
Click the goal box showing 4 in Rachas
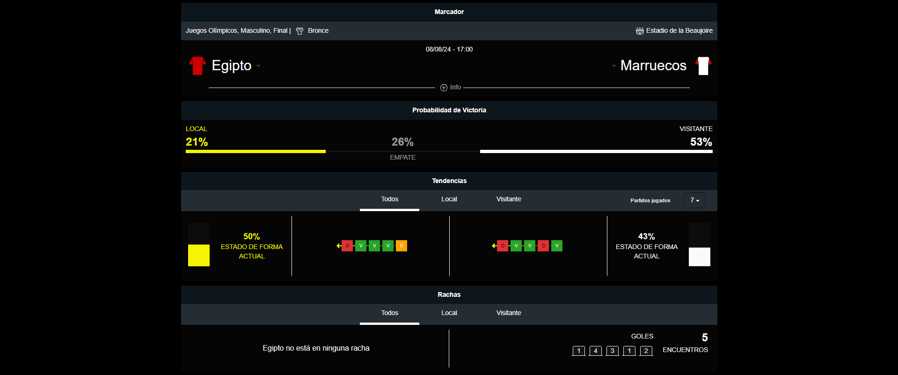pyautogui.click(x=595, y=351)
